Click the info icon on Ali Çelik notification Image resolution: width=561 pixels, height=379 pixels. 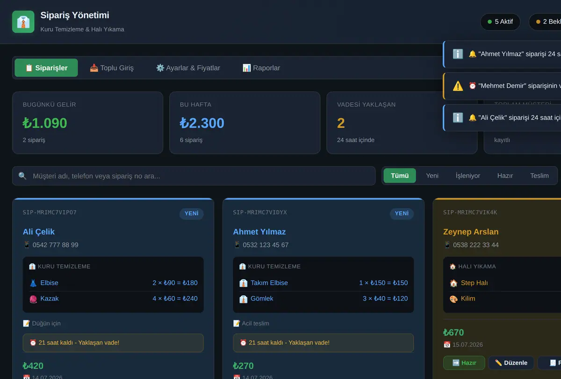(458, 118)
